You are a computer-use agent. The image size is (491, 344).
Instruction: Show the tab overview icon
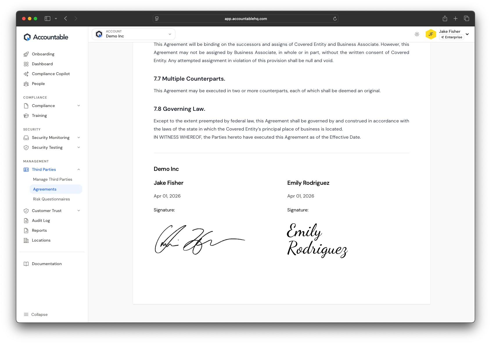467,19
